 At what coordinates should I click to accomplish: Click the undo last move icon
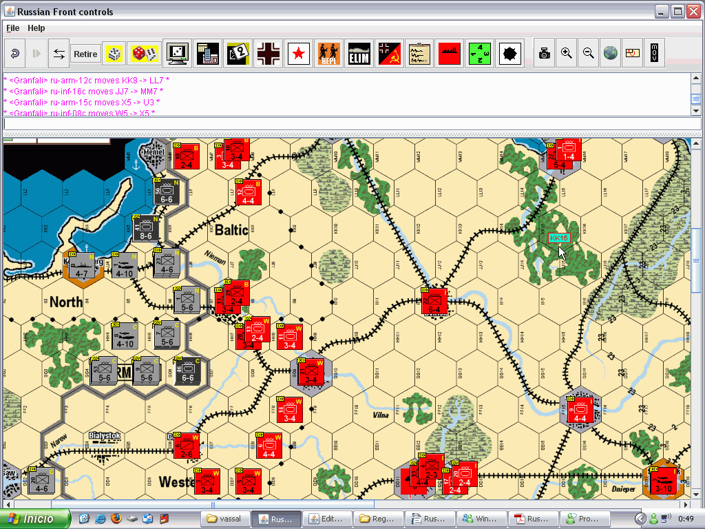[x=15, y=54]
